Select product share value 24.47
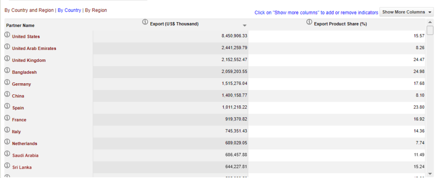The image size is (437, 178). tap(419, 60)
